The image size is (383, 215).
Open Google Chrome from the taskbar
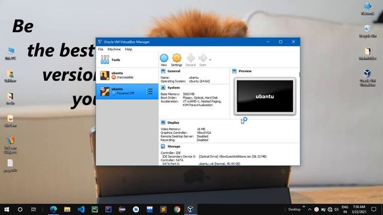click(x=177, y=210)
